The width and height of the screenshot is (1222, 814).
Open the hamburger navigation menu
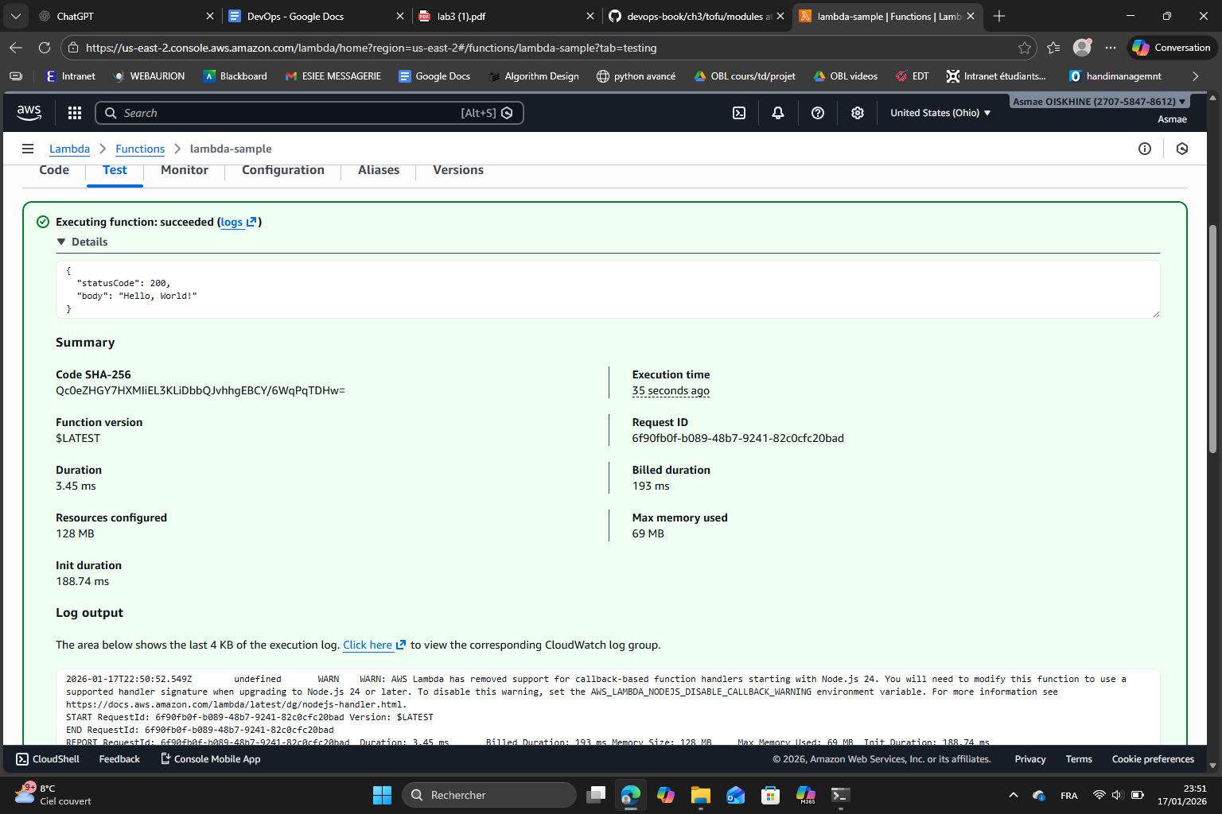coord(28,149)
